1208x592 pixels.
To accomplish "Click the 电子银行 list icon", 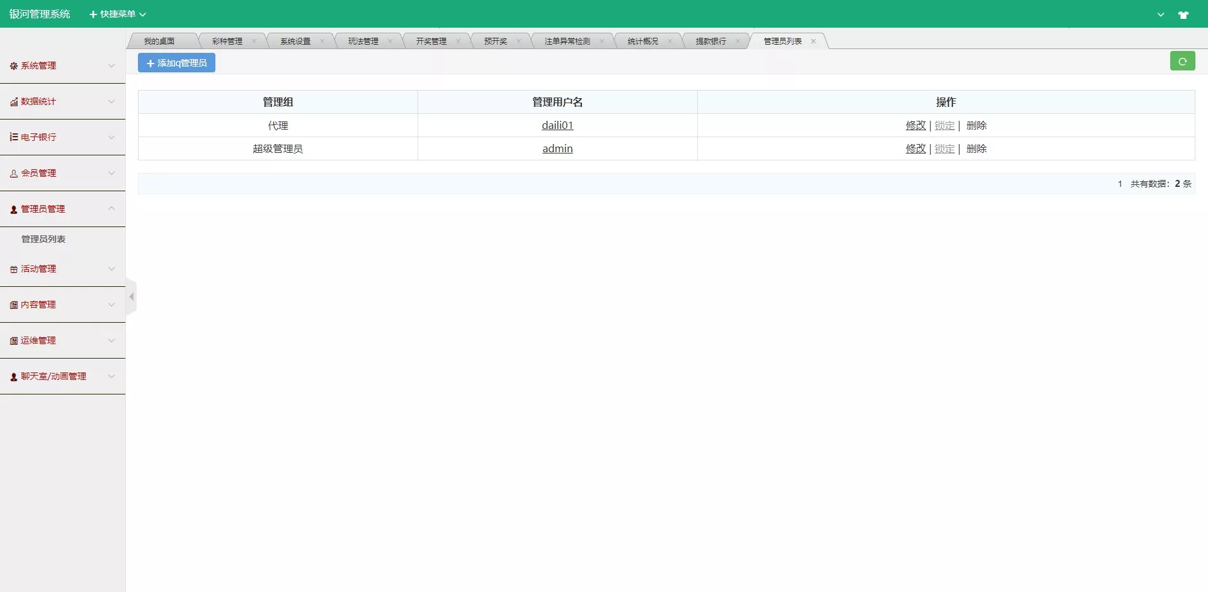I will (x=13, y=137).
